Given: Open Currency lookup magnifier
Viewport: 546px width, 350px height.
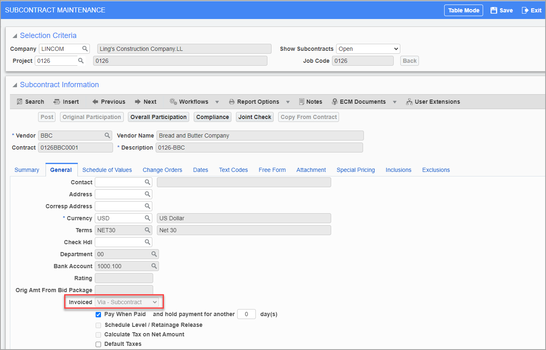Looking at the screenshot, I should (147, 218).
